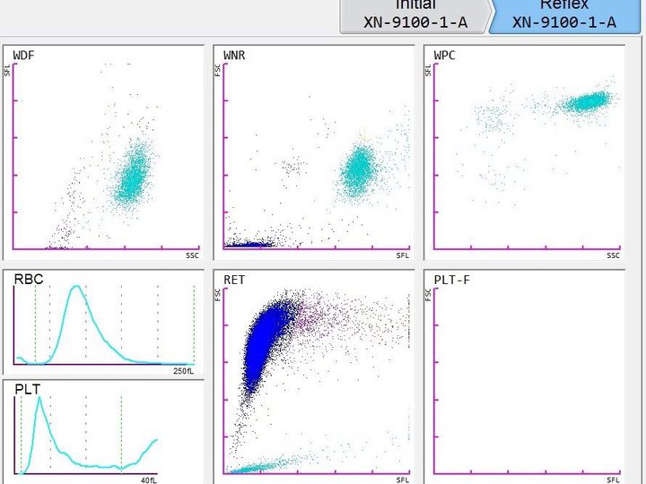Image resolution: width=646 pixels, height=484 pixels.
Task: Click the 250fL label on RBC histogram
Action: tap(183, 371)
